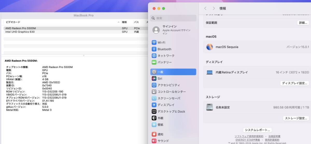Go forward with the right chevron

point(214,9)
